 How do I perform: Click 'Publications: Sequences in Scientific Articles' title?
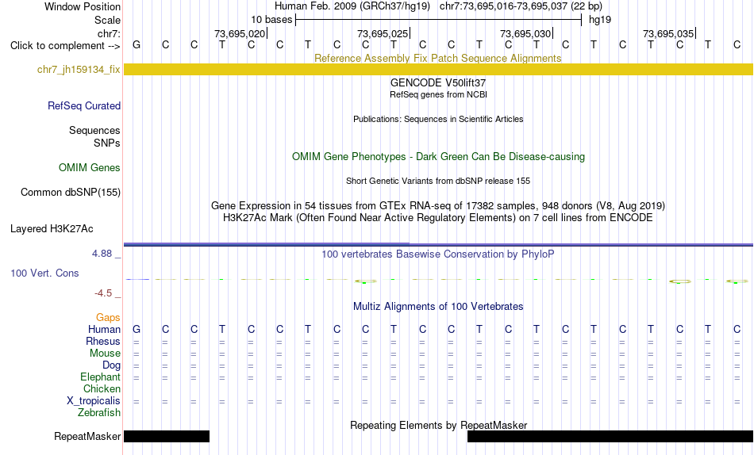[438, 119]
